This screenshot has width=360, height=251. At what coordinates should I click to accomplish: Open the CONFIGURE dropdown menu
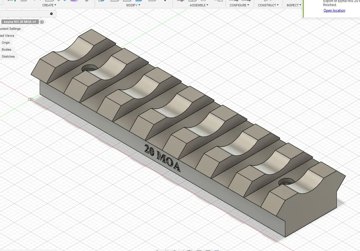tap(239, 5)
